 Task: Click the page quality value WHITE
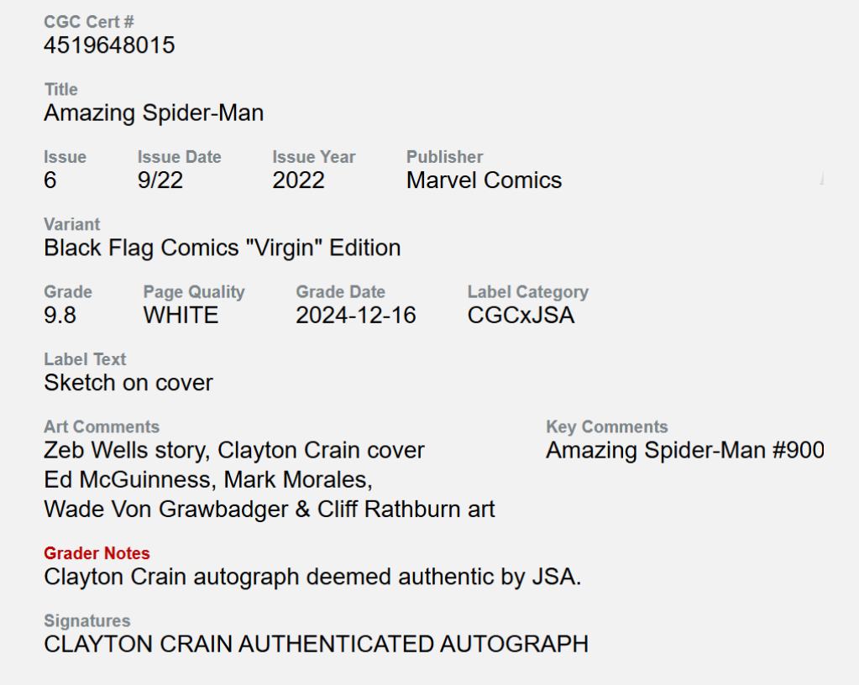coord(181,316)
